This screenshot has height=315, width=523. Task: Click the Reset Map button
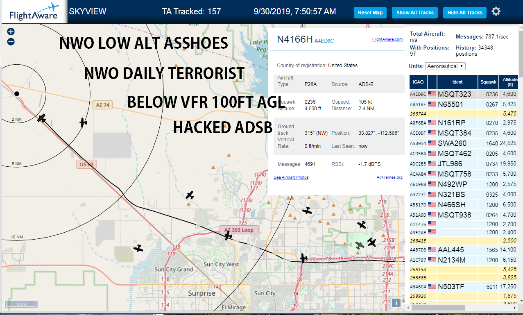tap(370, 13)
